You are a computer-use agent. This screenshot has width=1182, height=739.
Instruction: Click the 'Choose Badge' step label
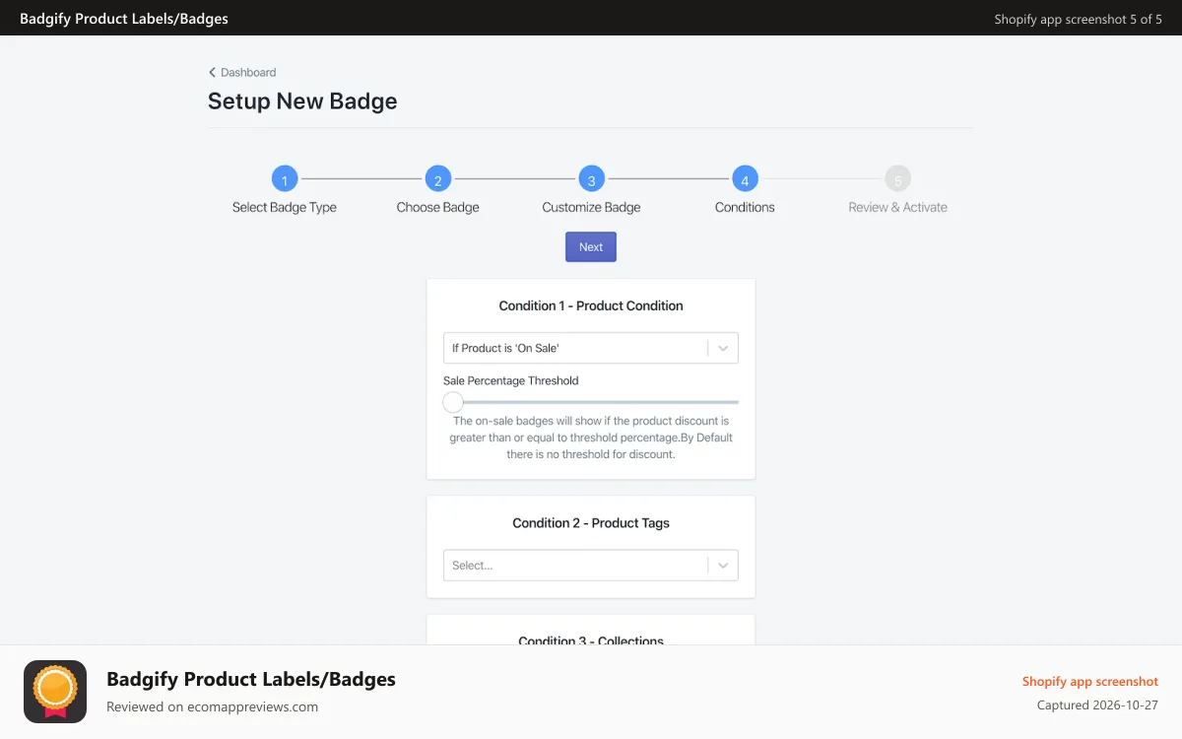(x=437, y=207)
